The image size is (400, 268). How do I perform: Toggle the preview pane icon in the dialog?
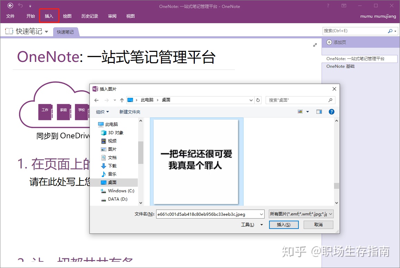point(319,111)
